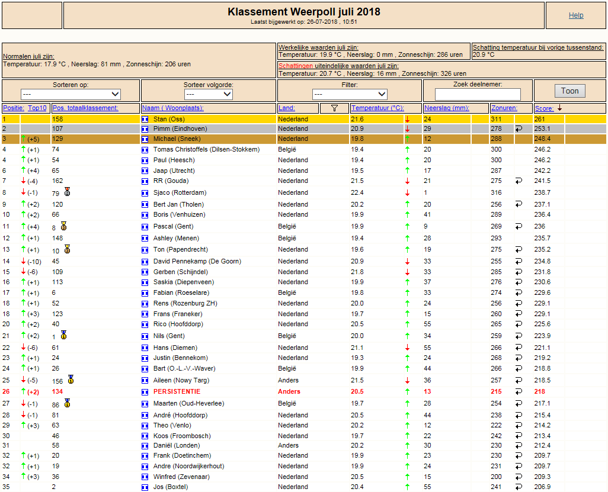The image size is (608, 492).
Task: Sort by the Temperatuur (°C) column header
Action: tap(377, 108)
